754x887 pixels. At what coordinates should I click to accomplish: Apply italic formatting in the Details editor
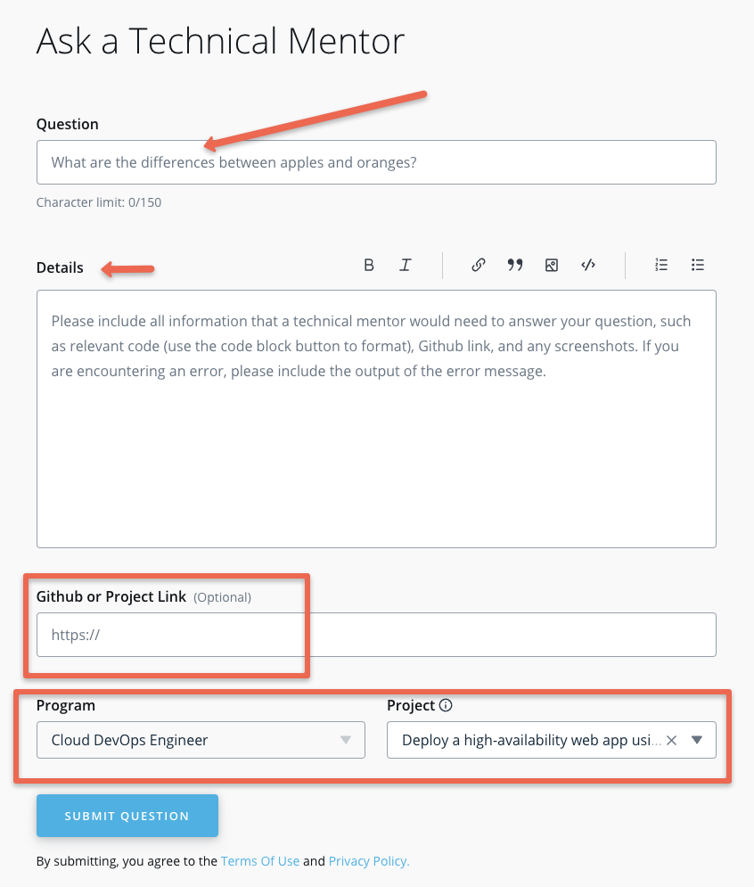[406, 265]
